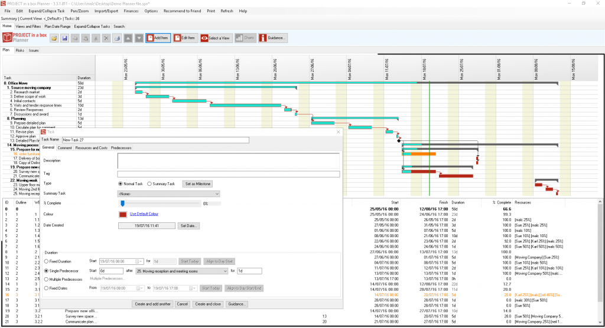605x328 pixels.
Task: Click the % Complete slider handle
Action: (x=123, y=204)
